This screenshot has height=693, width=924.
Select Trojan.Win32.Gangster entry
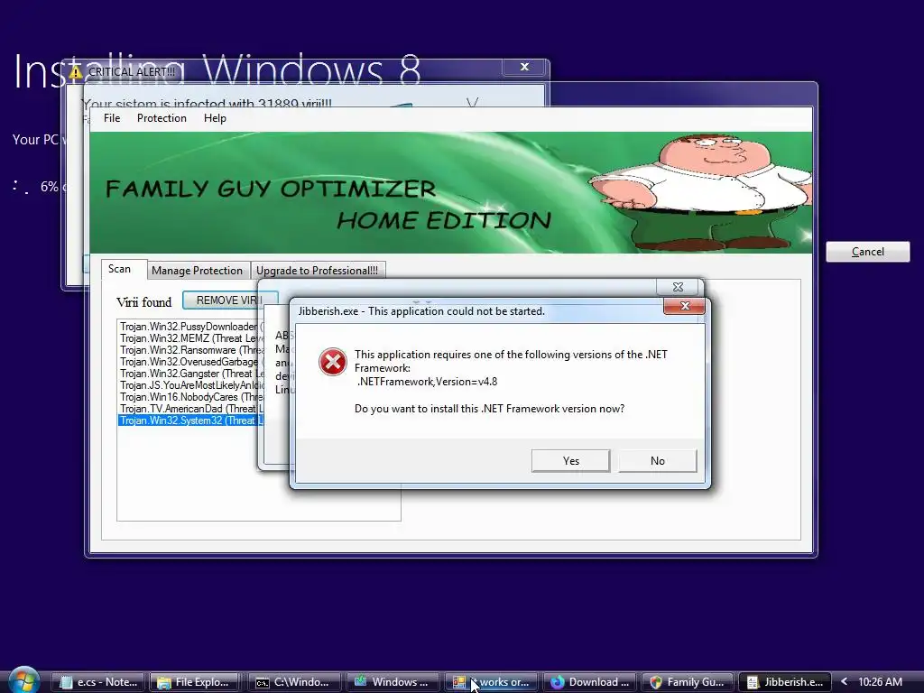tap(190, 374)
